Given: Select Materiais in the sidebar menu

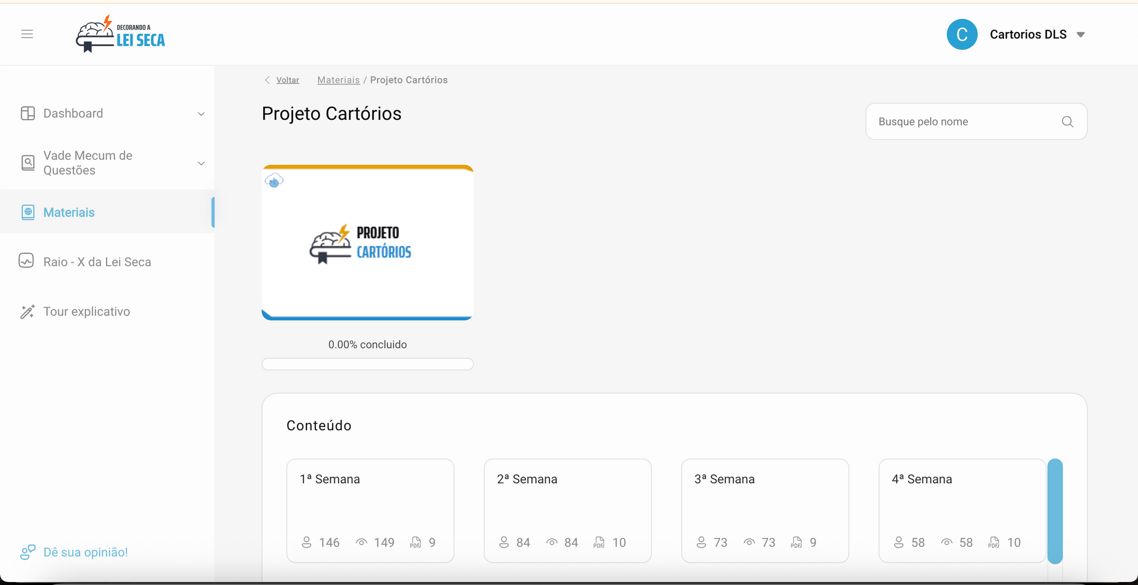Looking at the screenshot, I should coord(69,212).
